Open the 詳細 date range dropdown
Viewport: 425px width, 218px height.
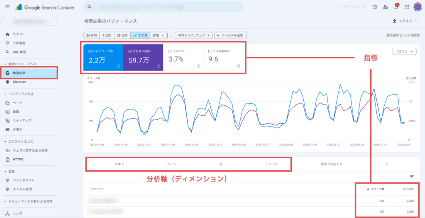[x=159, y=35]
